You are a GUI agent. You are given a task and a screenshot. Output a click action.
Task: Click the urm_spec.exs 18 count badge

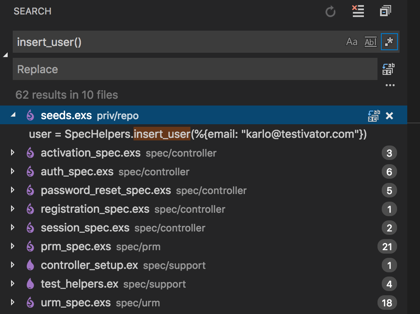(x=387, y=303)
